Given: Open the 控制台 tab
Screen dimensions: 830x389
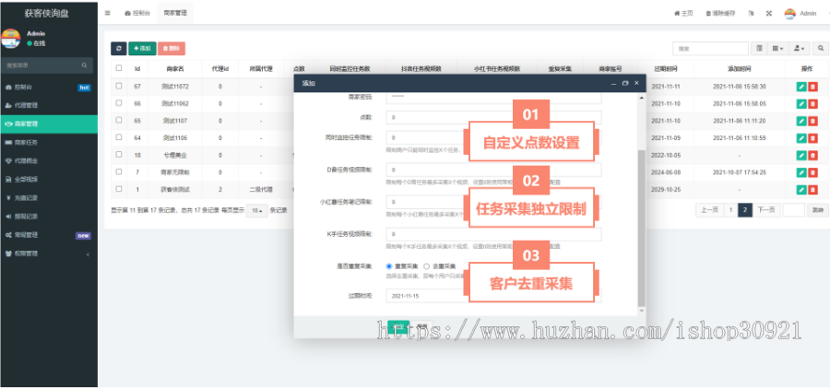Looking at the screenshot, I should (x=137, y=13).
